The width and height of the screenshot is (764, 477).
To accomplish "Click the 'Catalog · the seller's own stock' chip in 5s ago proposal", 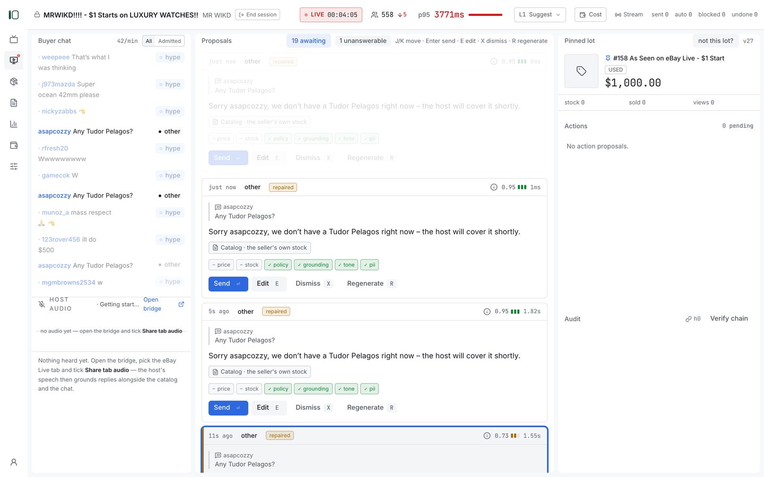I will (259, 372).
